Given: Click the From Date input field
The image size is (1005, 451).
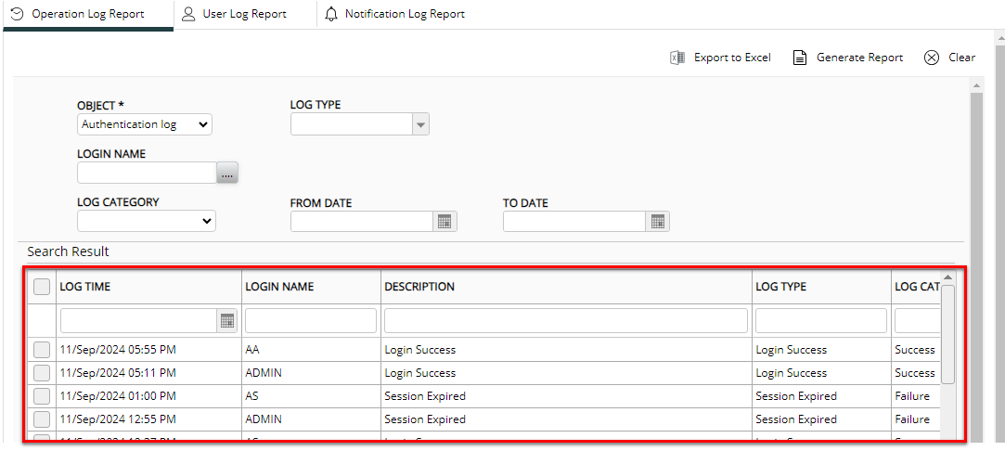Looking at the screenshot, I should (362, 222).
